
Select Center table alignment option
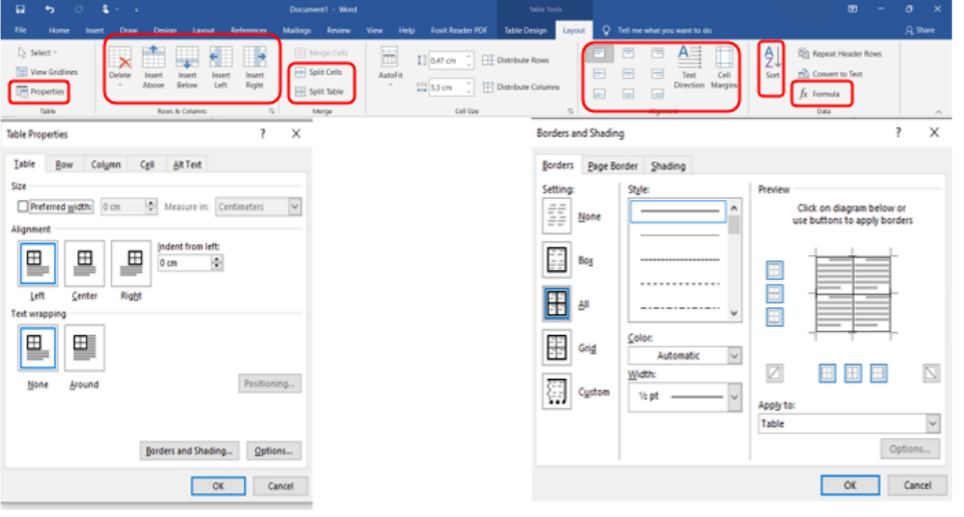click(85, 264)
